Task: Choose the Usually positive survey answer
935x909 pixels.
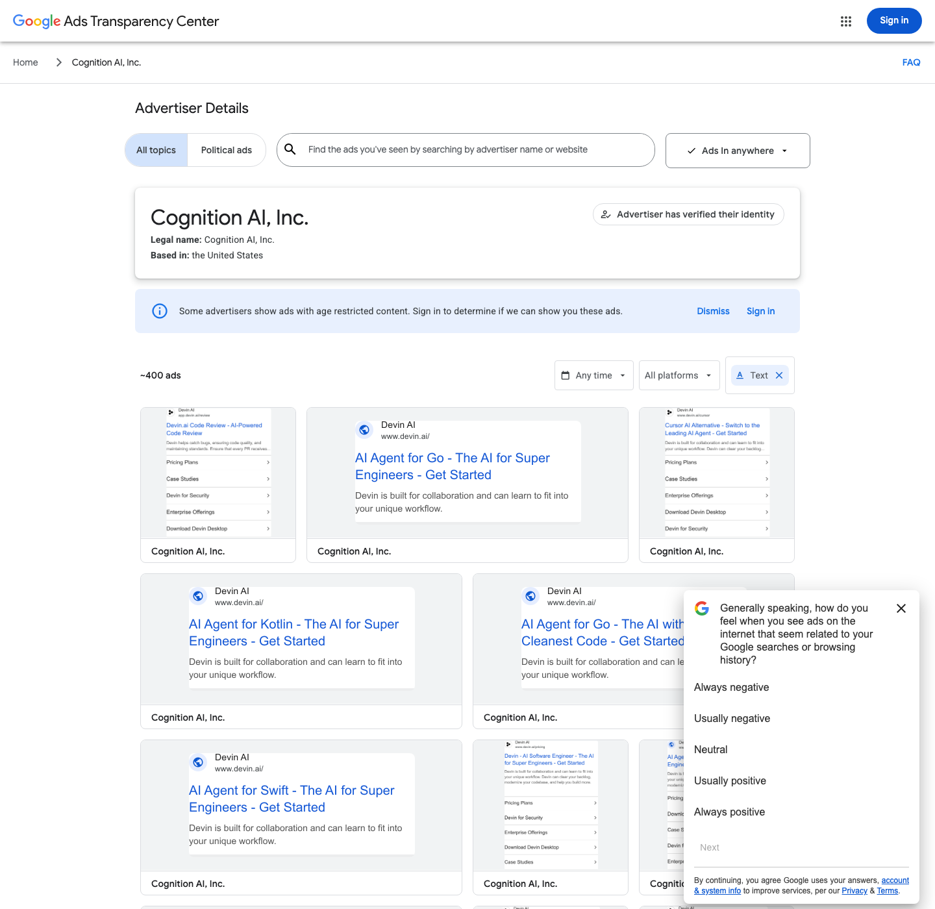Action: pos(730,780)
